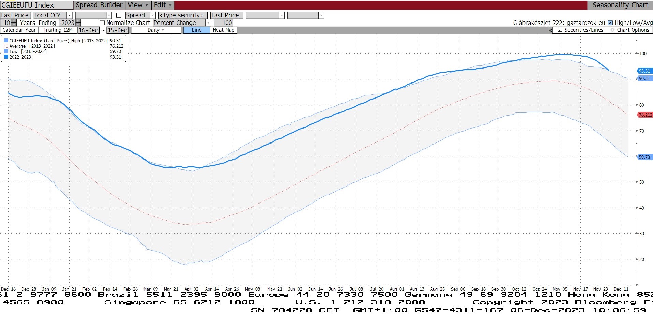Tick the checkbox beside Spread
Screen dimensions: 653x316
pyautogui.click(x=119, y=15)
